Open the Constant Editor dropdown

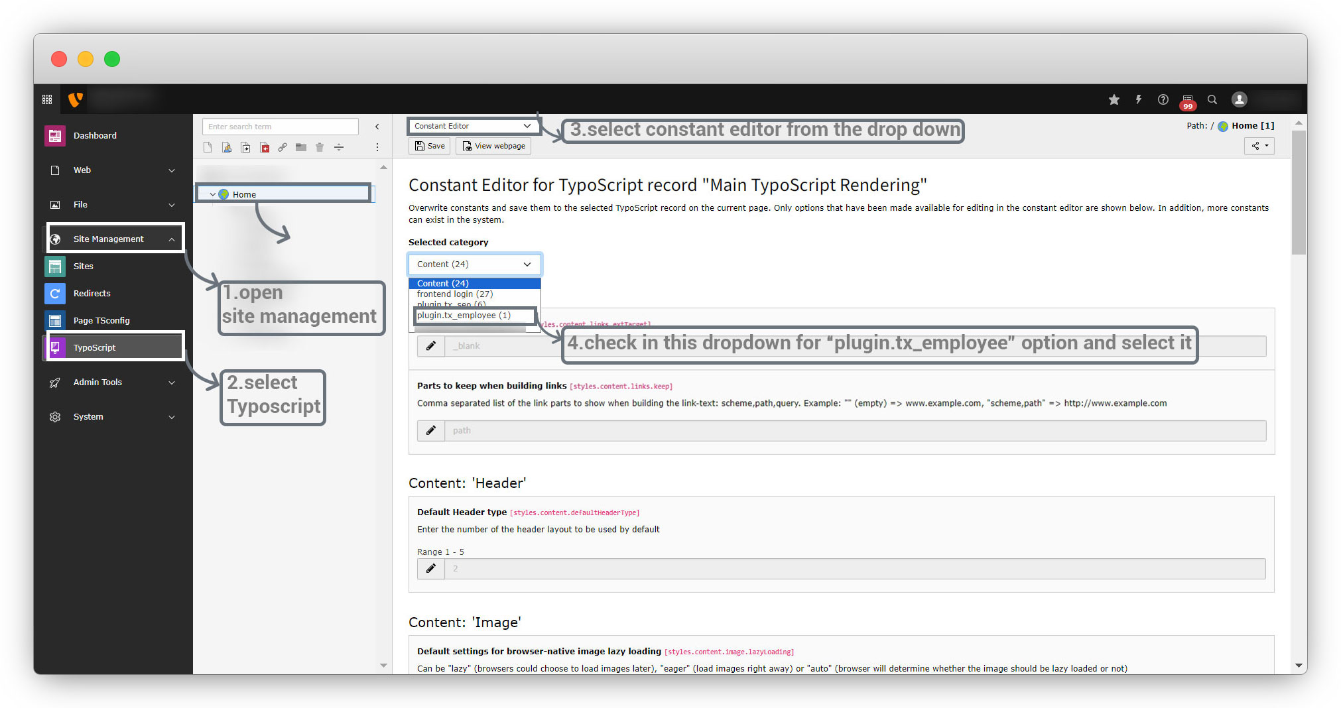point(473,126)
